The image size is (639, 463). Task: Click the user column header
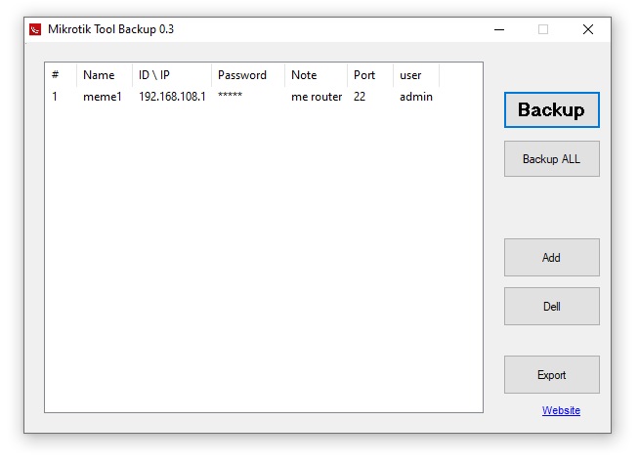point(416,75)
